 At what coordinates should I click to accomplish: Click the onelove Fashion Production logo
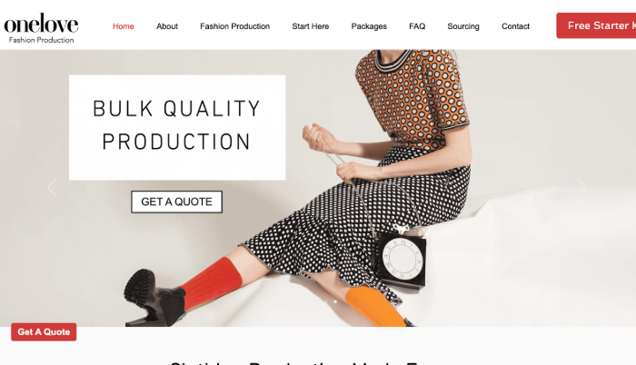tap(41, 27)
